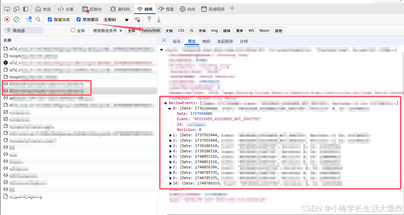Click the export HAR download arrow

tap(159, 19)
